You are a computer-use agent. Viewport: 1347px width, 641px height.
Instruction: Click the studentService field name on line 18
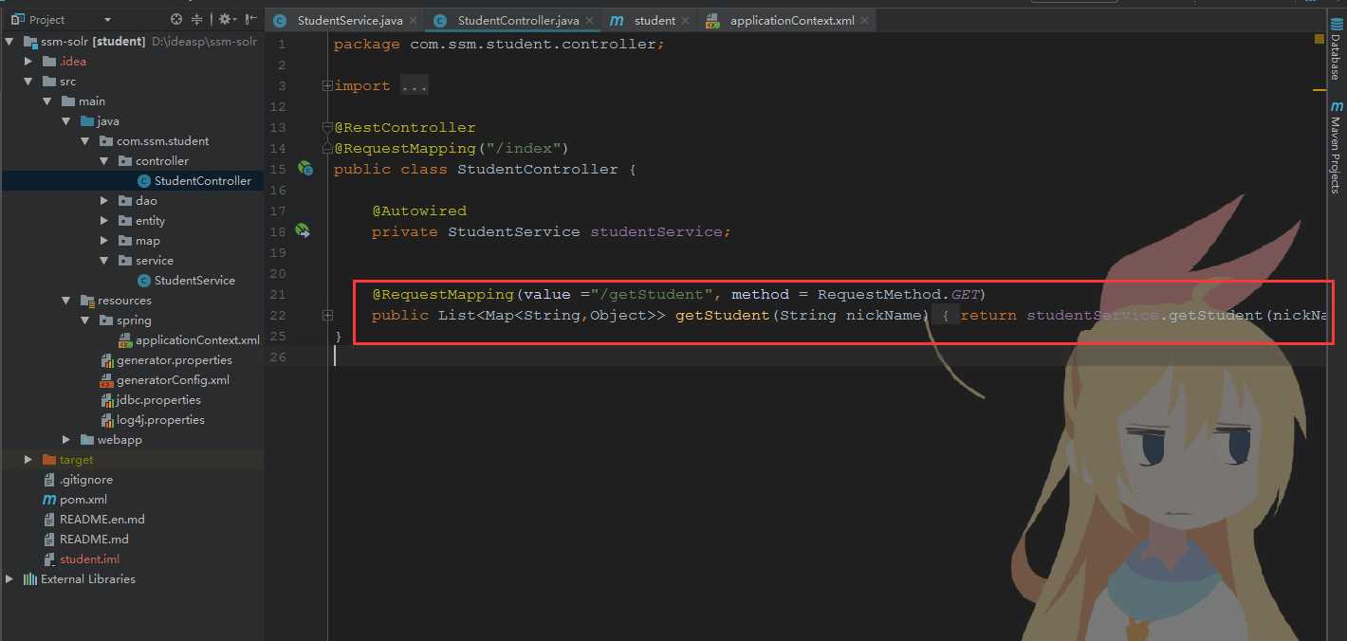coord(656,231)
